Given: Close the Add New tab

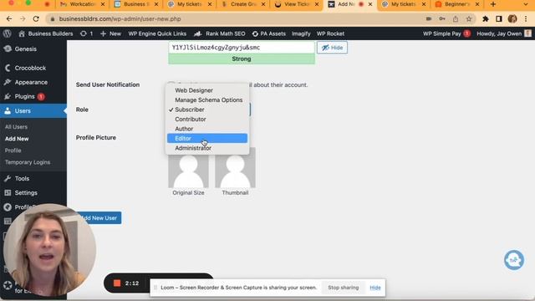Looking at the screenshot, I should coord(370,4).
